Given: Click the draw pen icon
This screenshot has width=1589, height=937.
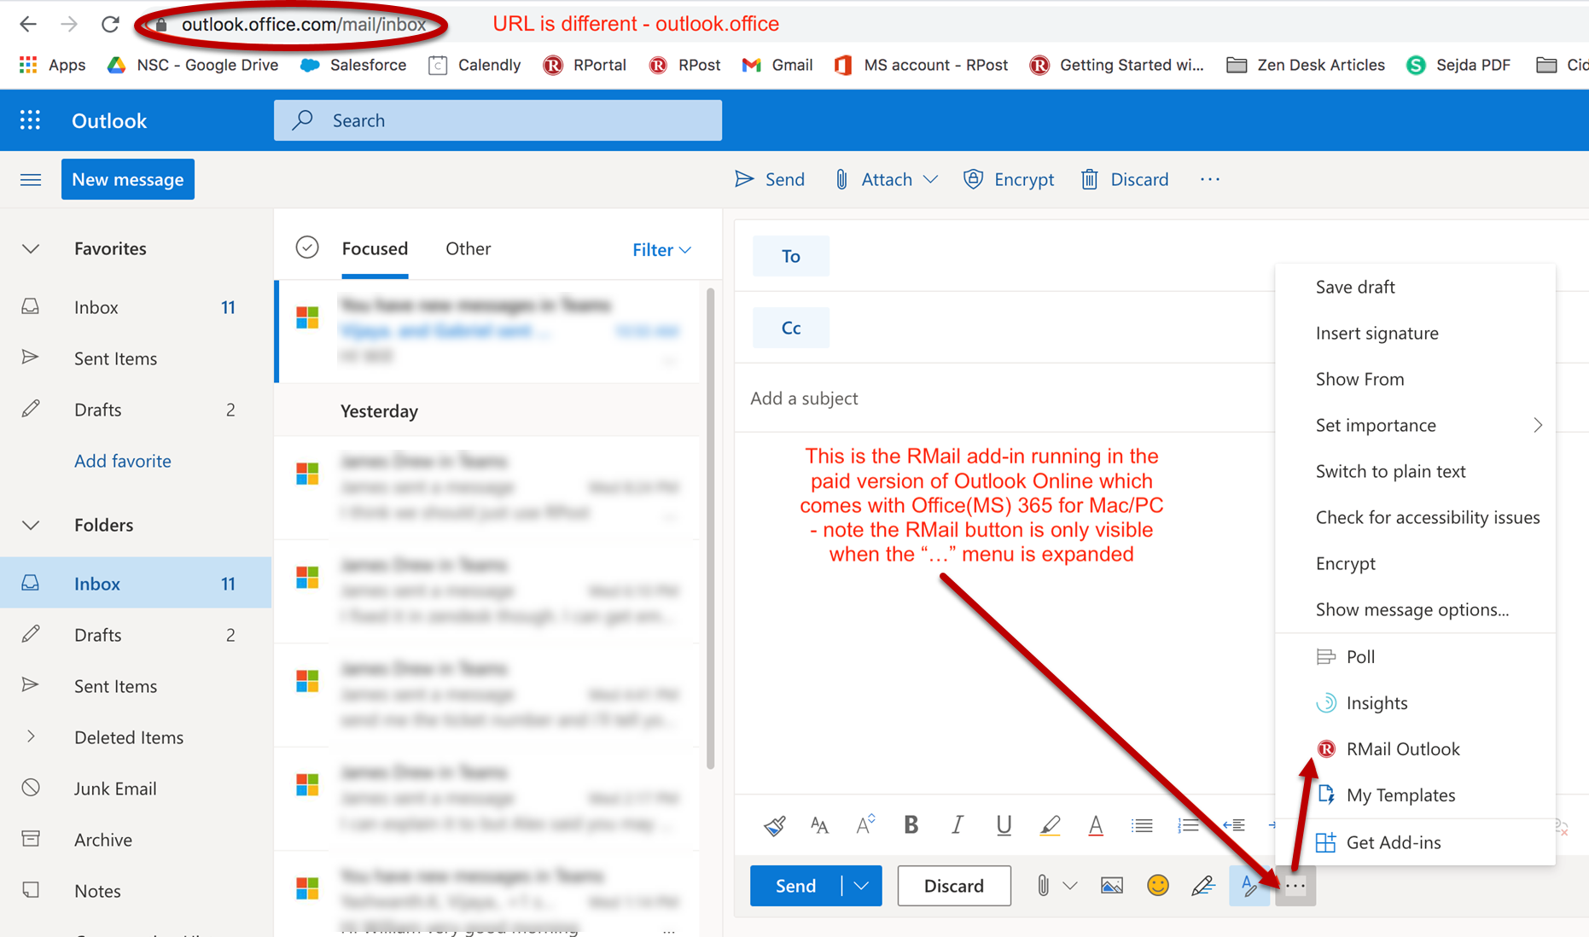Looking at the screenshot, I should [1203, 886].
